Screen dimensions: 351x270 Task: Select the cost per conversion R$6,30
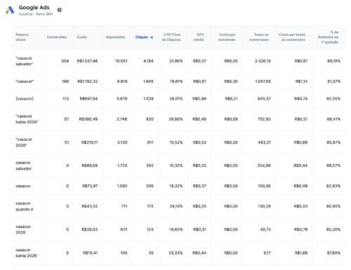231,81
